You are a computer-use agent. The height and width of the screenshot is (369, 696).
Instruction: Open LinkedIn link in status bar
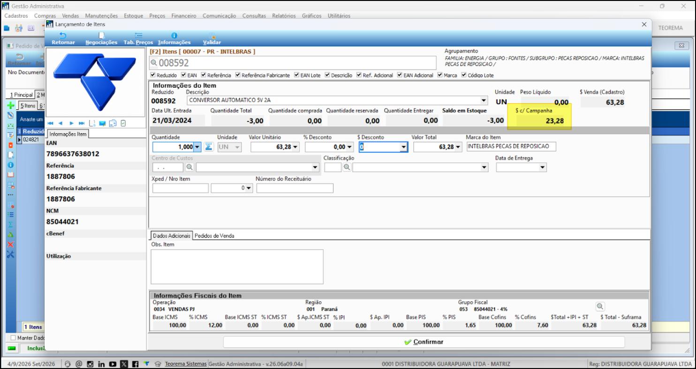click(x=101, y=364)
